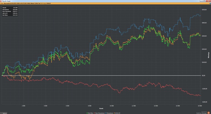This screenshot has width=211, height=114.
Task: Toggle the Showdown legend entry
Action: [109, 113]
